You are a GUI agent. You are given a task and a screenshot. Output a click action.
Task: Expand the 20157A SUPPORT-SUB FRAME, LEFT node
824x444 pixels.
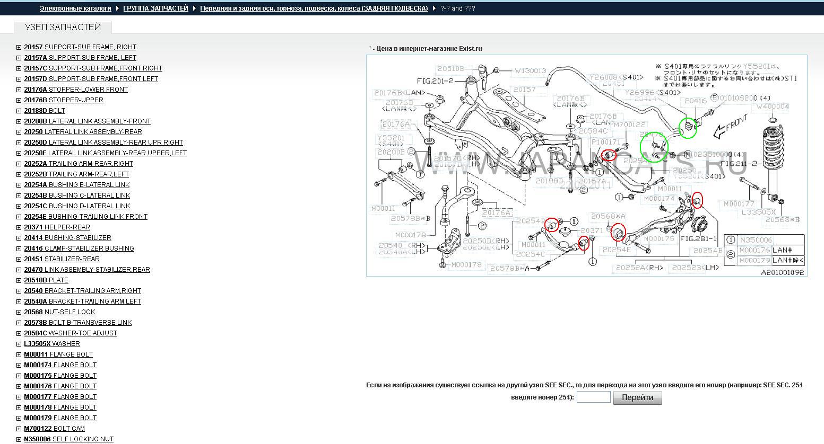pos(19,58)
